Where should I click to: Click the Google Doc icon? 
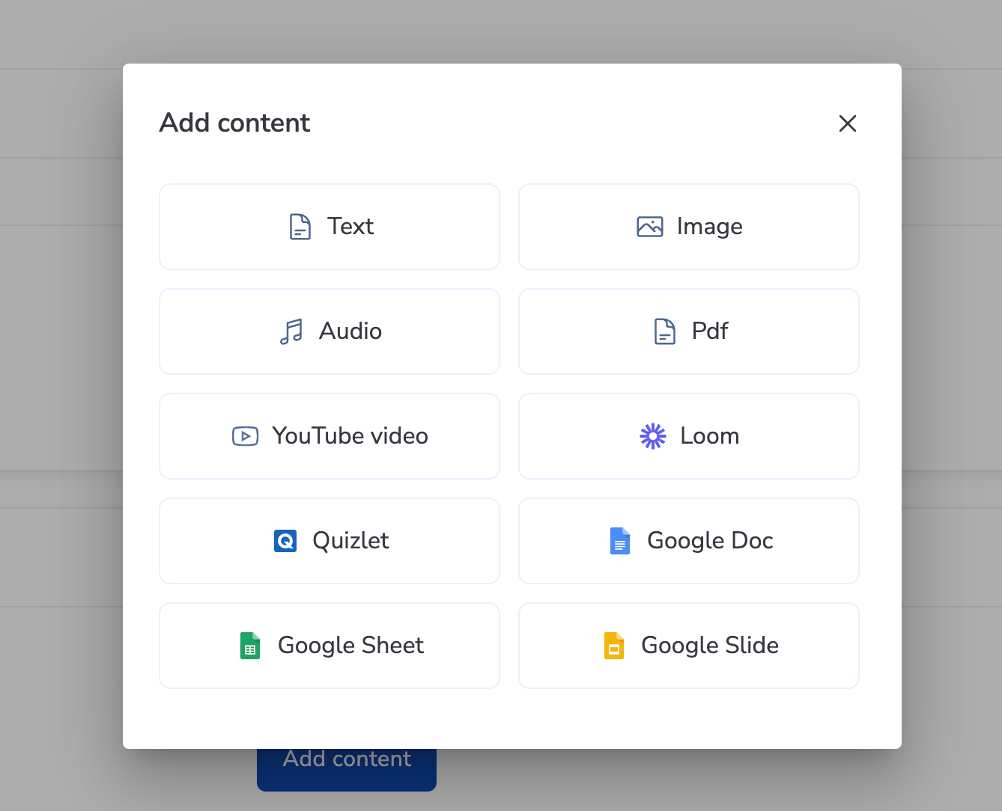coord(620,541)
